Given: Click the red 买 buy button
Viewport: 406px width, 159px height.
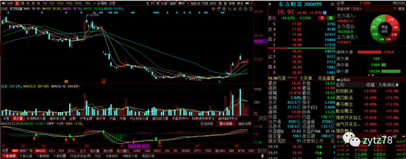Looking at the screenshot, I should [323, 18].
